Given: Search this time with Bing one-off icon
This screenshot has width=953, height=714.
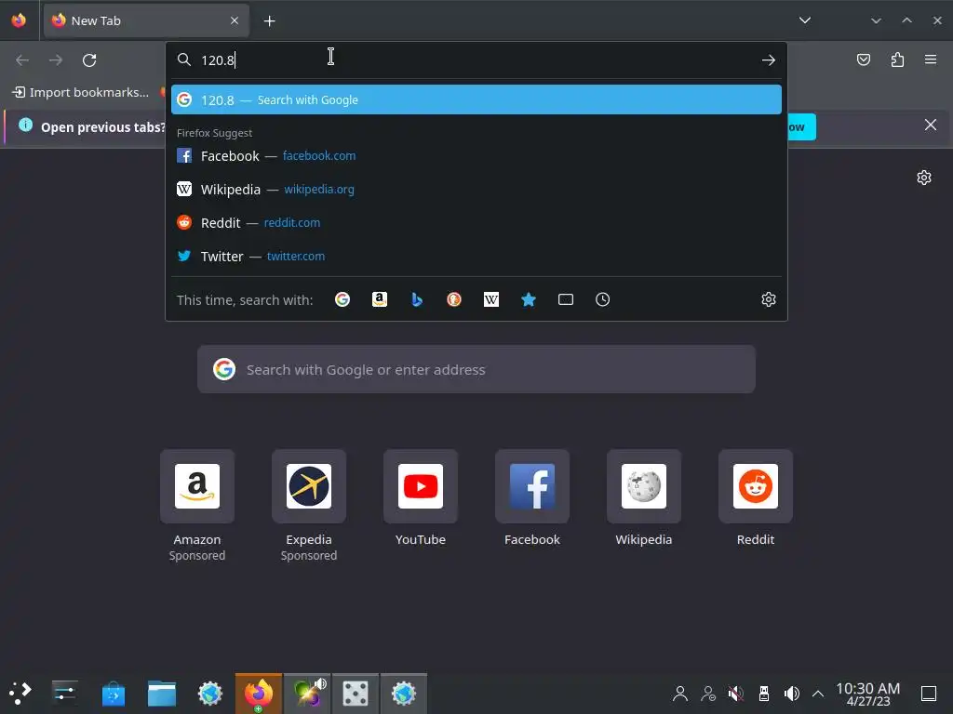Looking at the screenshot, I should [417, 299].
